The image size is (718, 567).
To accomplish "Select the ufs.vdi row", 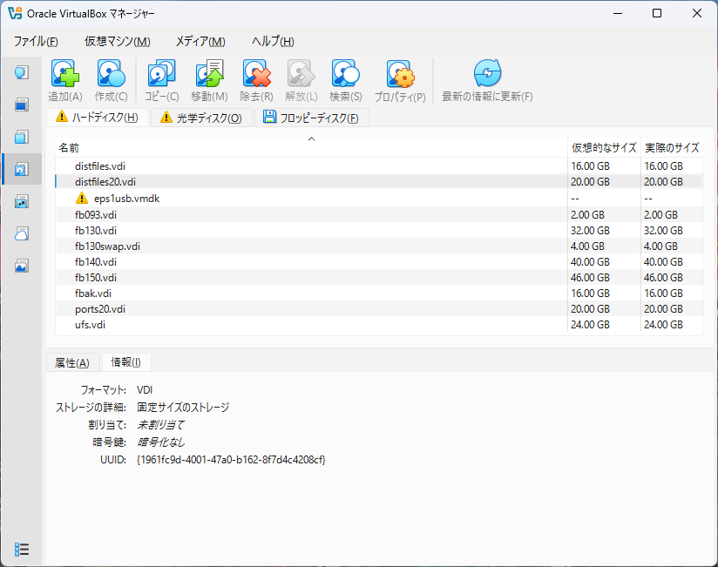I will [x=379, y=325].
